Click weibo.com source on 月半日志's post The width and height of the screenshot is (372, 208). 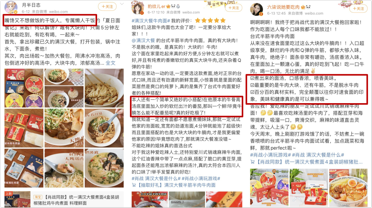tap(58, 12)
